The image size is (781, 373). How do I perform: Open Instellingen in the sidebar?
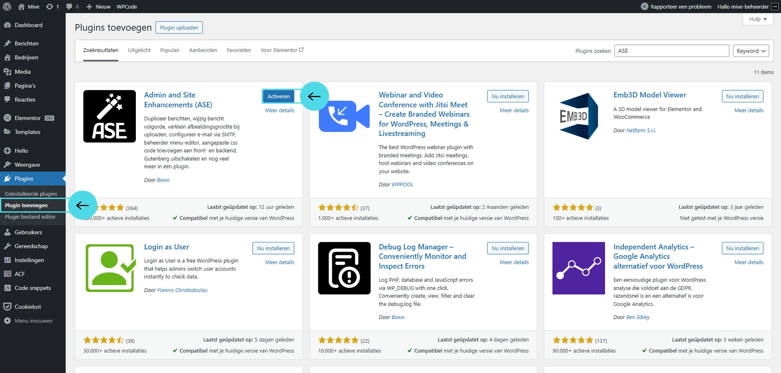(x=29, y=260)
